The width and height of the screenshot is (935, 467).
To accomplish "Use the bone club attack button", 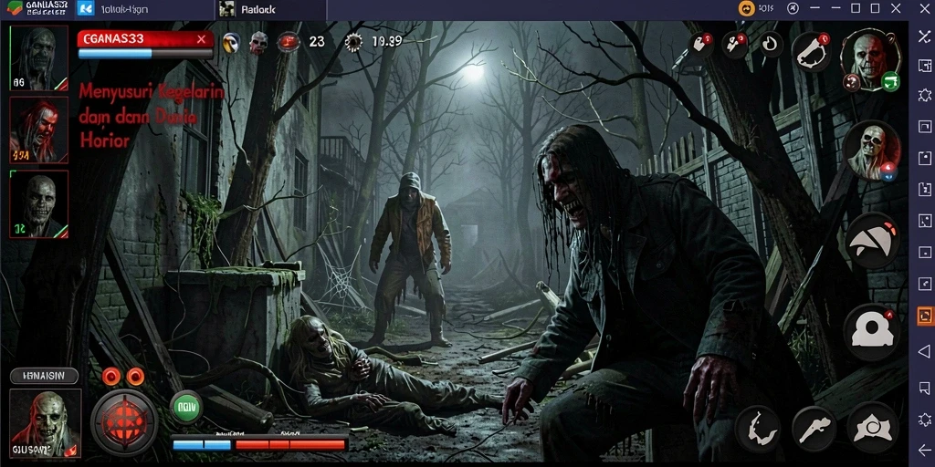I will coord(814,428).
